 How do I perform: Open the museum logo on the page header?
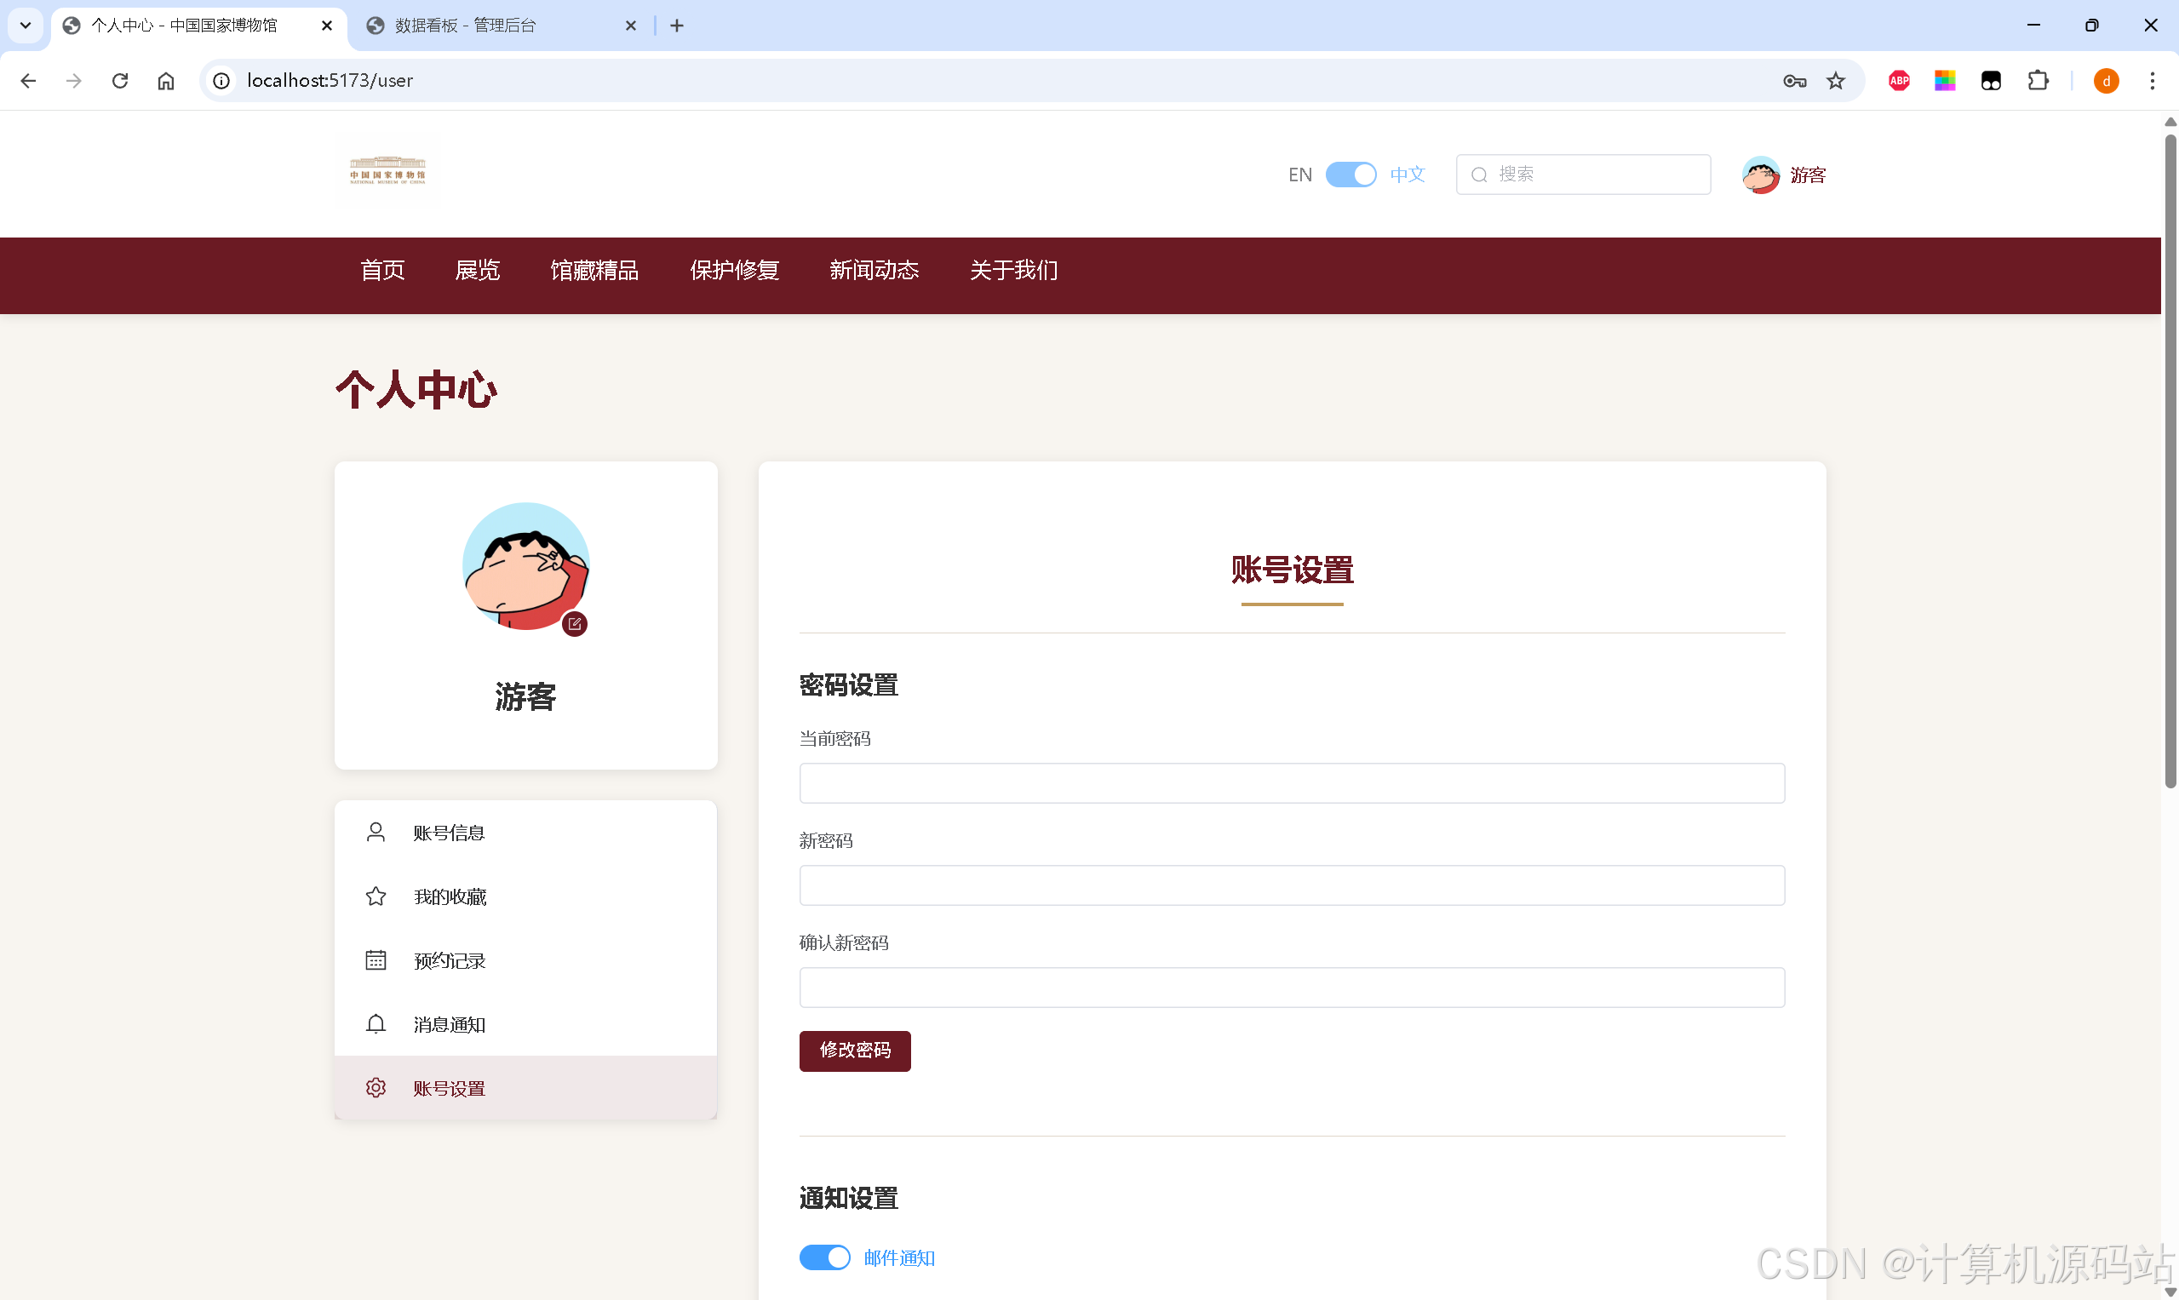[x=387, y=173]
